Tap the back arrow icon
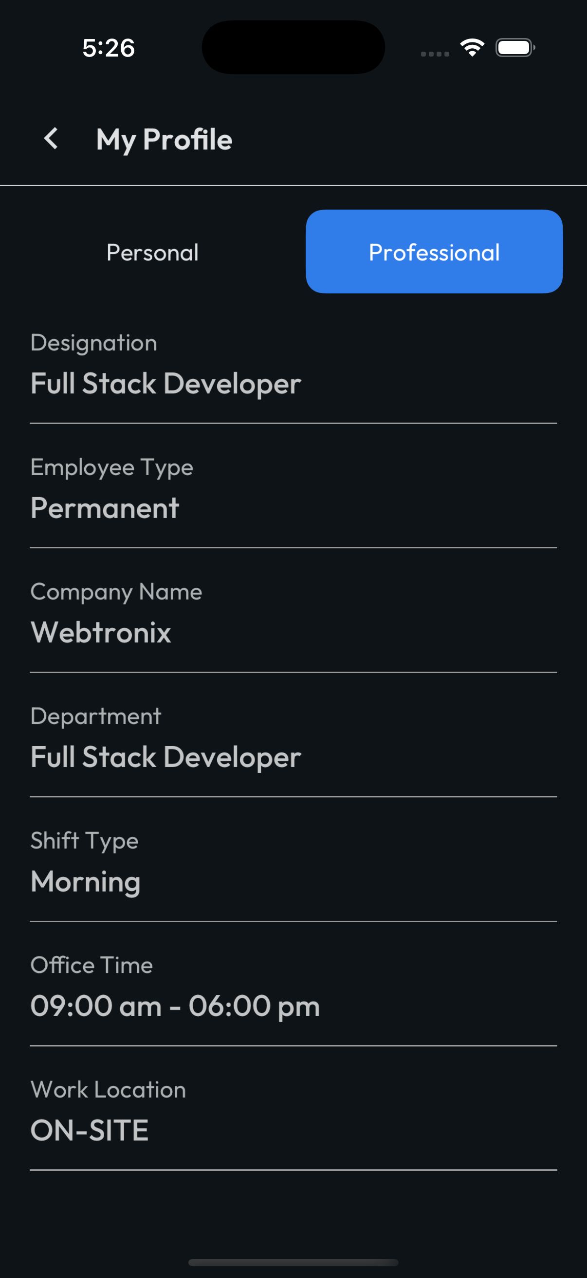Screen dimensions: 587x1278 pos(51,138)
